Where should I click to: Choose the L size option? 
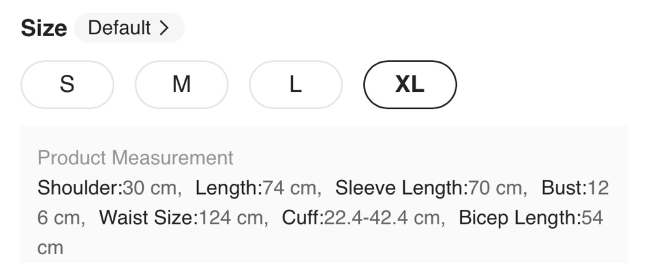[295, 84]
